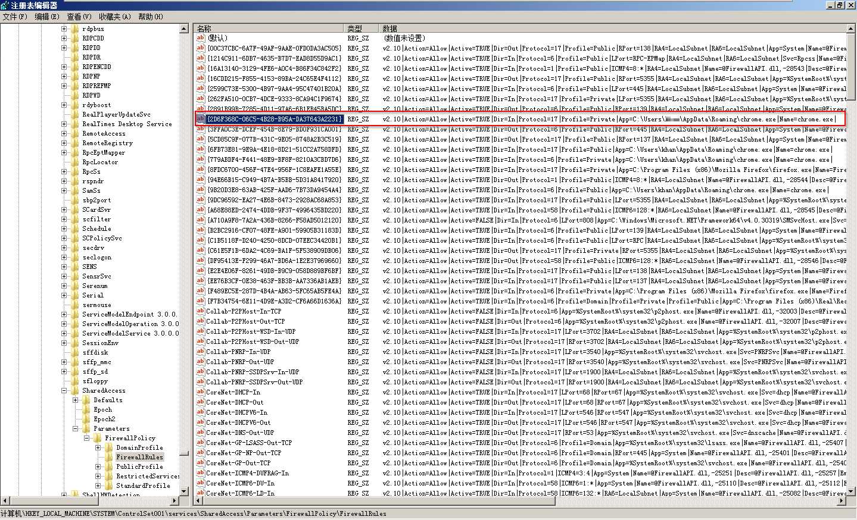Click the folder icon of sermouse
The image size is (857, 520).
[74, 305]
